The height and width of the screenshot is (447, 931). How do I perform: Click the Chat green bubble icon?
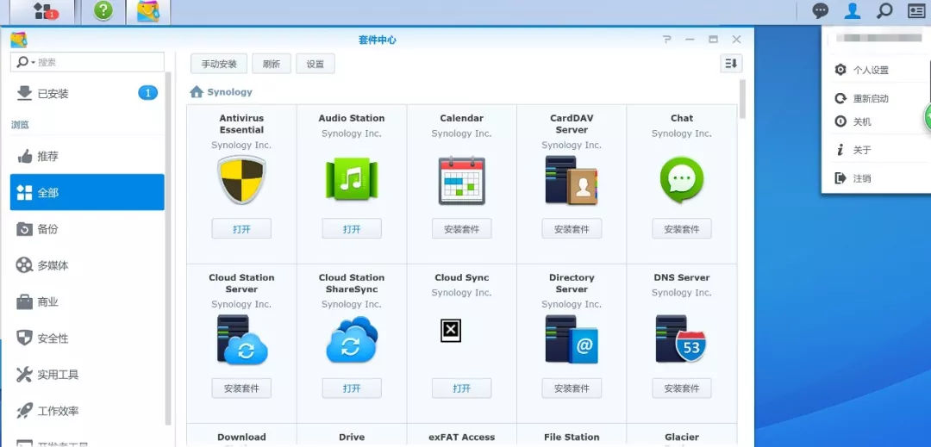[x=682, y=180]
